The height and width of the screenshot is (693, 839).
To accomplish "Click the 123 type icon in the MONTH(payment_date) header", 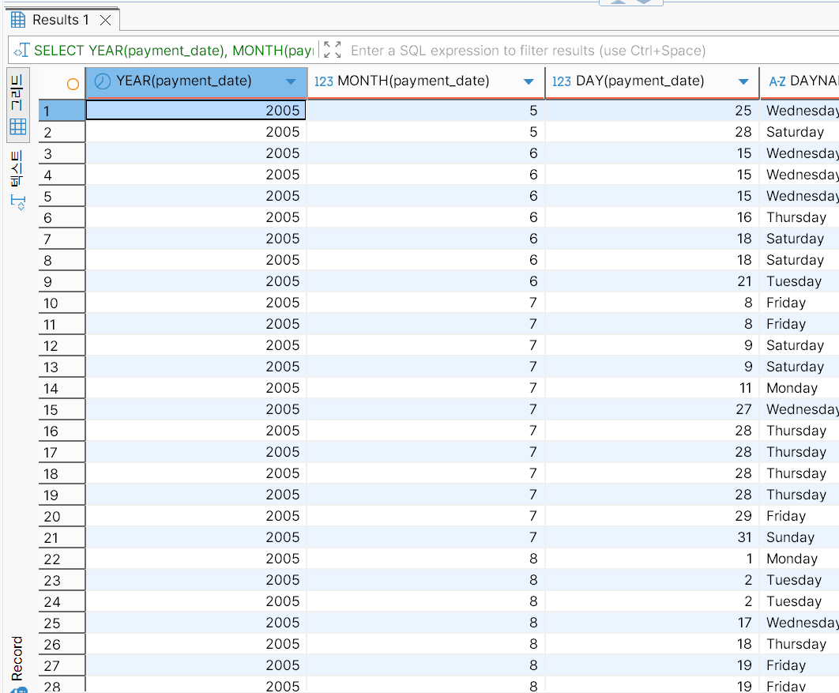I will point(323,81).
